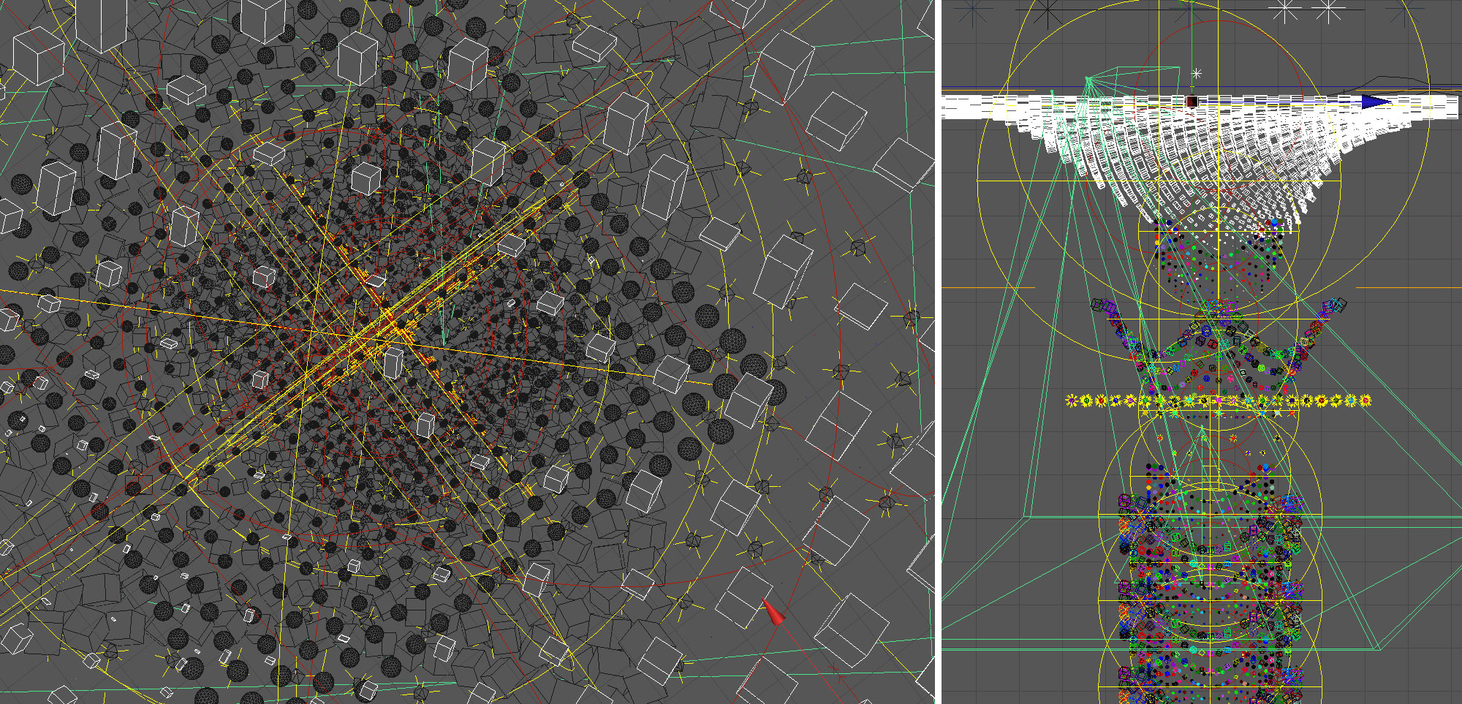This screenshot has height=704, width=1462.
Task: Click the blue cone arrowhead in the right viewport
Action: click(1376, 102)
